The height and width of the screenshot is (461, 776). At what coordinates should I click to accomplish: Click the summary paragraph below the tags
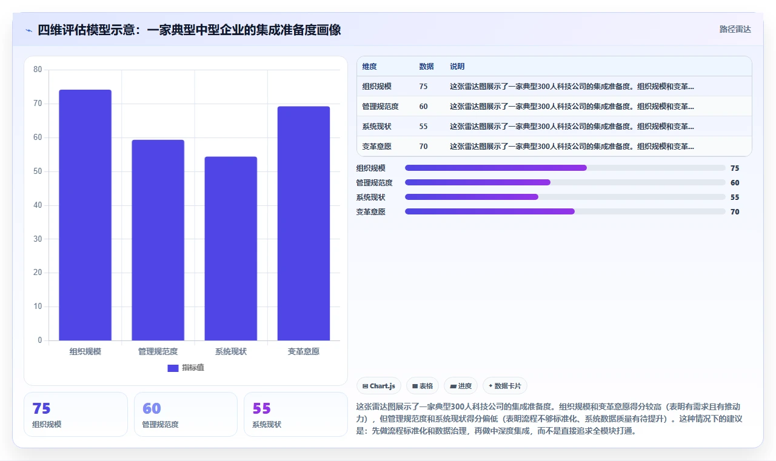[550, 419]
